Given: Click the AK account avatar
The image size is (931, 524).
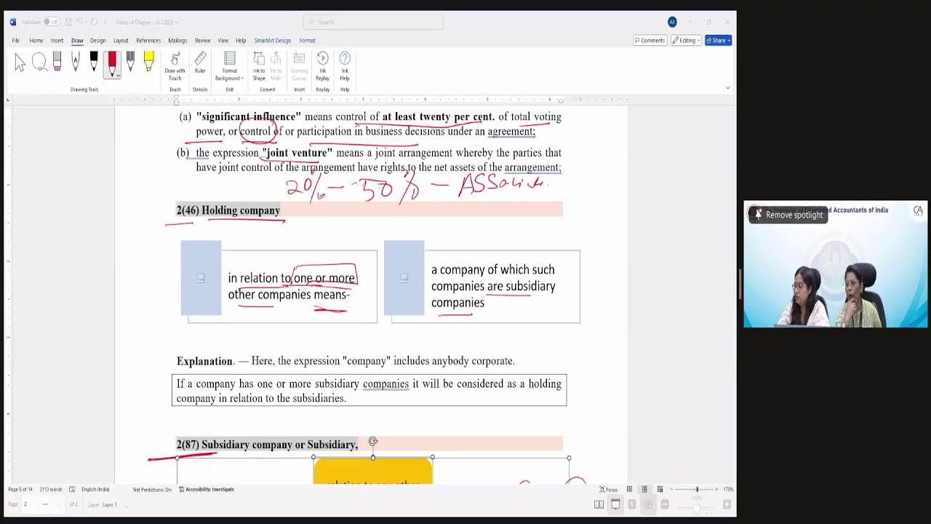Looking at the screenshot, I should pyautogui.click(x=672, y=22).
